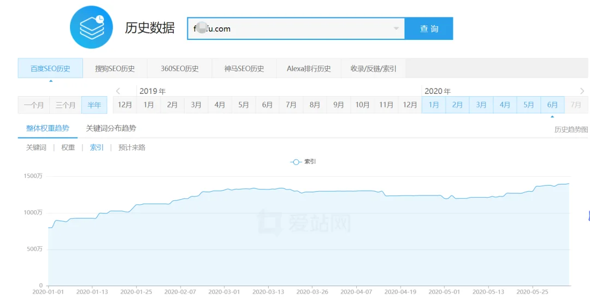Select the highlighted 2020年 1月 cell

coord(433,105)
